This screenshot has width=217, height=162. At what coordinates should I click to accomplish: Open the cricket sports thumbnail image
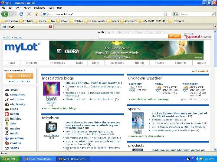click(138, 120)
